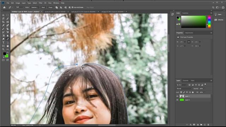Hide Layer 1 with its eye icon
The image size is (226, 127).
177,96
